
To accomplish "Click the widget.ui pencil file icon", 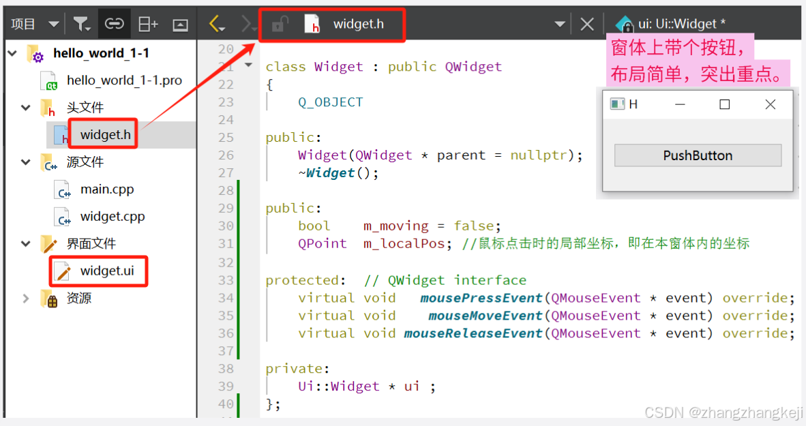I will pyautogui.click(x=63, y=271).
